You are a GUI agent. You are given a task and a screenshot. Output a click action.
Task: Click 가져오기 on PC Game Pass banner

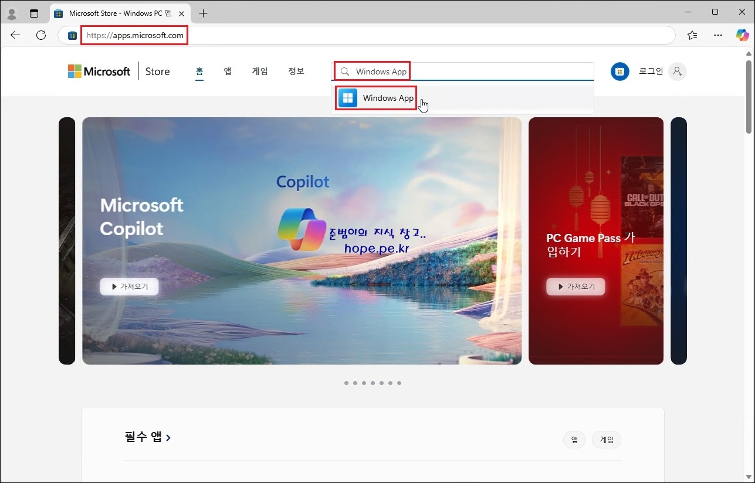(575, 287)
